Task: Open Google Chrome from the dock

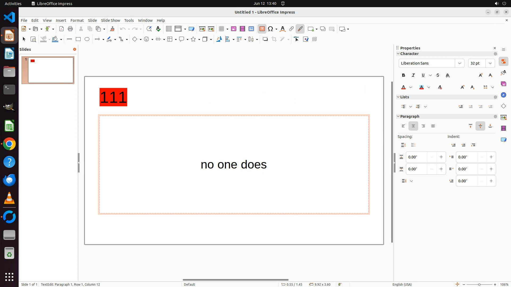Action: click(x=9, y=144)
